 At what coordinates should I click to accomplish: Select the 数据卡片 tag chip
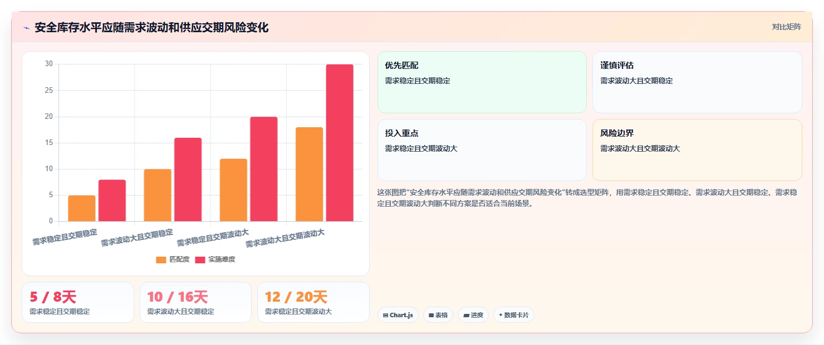(514, 315)
